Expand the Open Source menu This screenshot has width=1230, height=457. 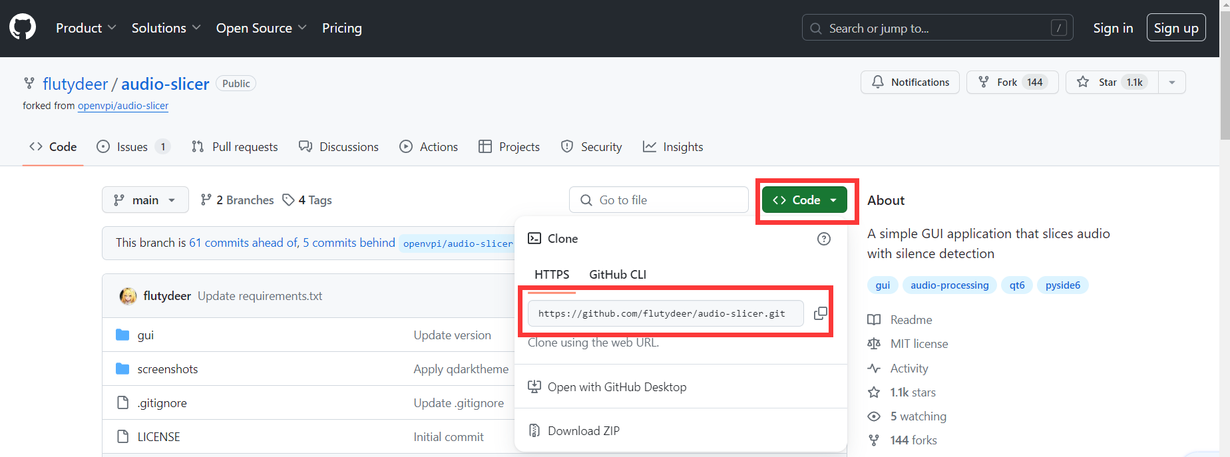click(x=261, y=28)
